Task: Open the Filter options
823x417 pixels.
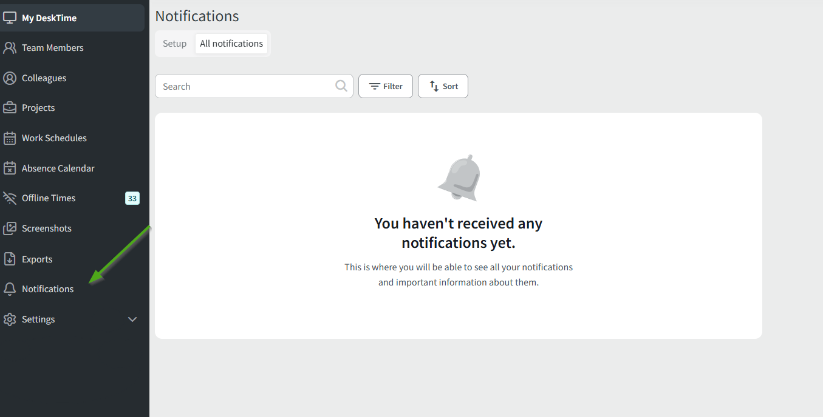Action: click(386, 86)
